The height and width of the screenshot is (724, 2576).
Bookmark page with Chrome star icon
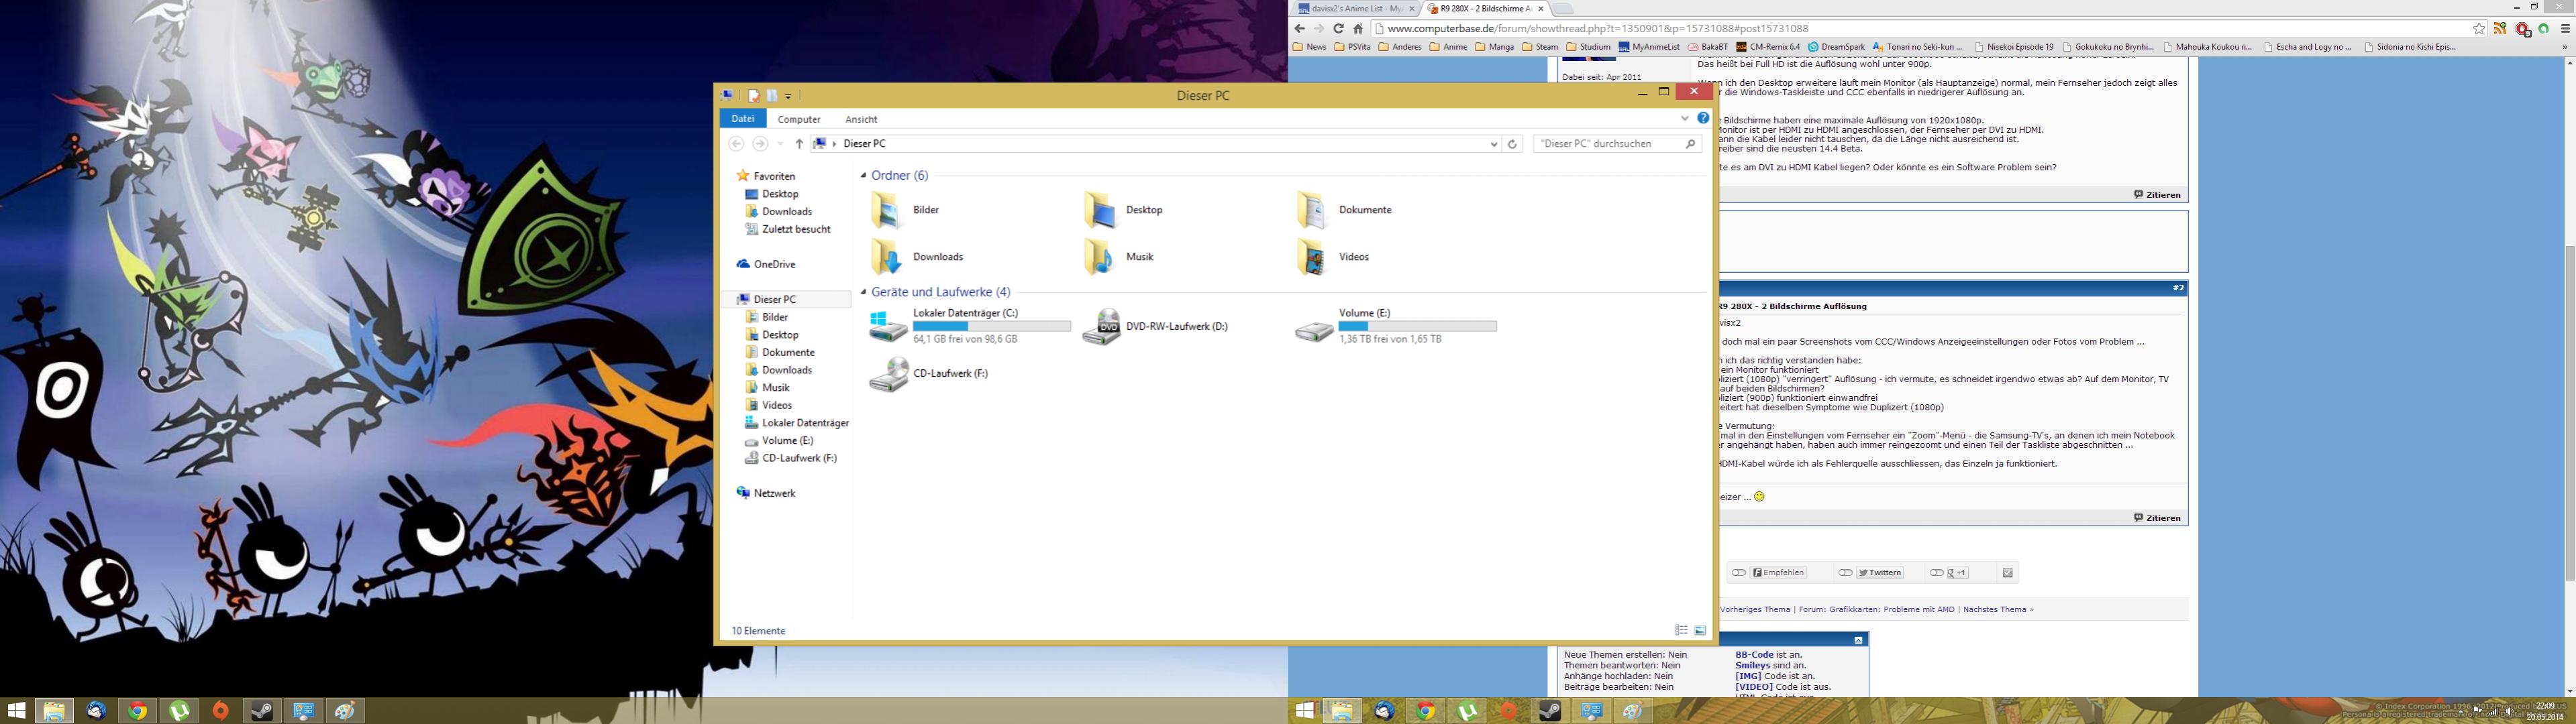pyautogui.click(x=2479, y=28)
